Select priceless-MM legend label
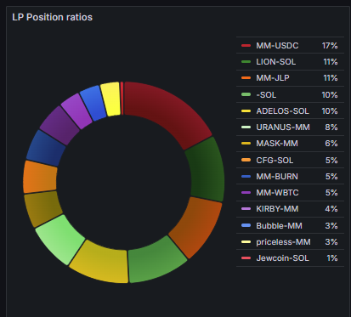 tap(283, 242)
